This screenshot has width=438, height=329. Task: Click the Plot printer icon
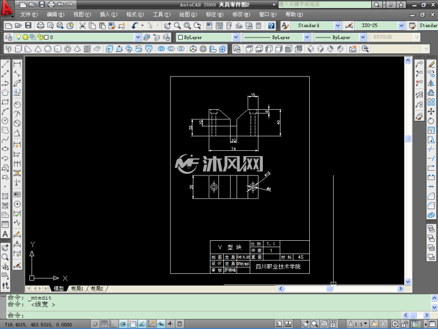pos(41,26)
